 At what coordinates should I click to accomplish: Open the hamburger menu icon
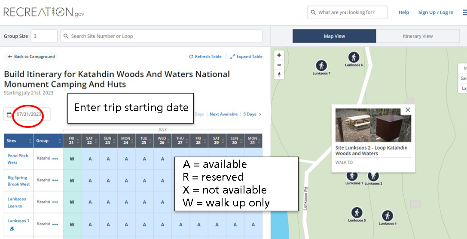(464, 12)
